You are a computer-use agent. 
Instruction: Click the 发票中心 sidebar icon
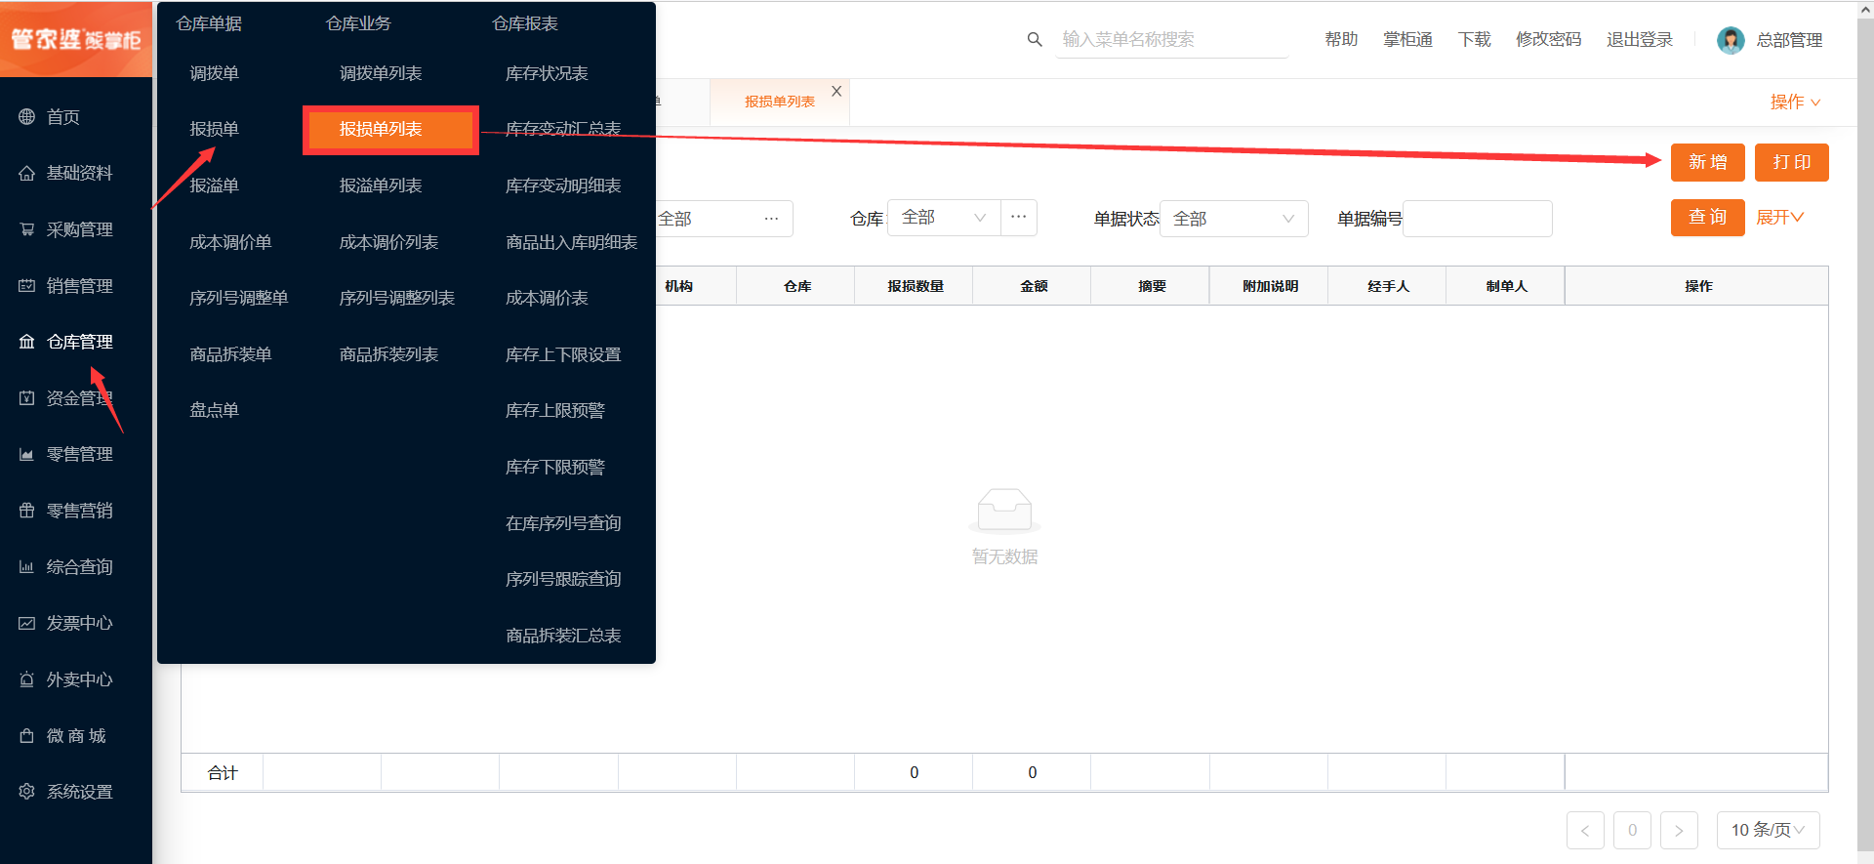click(26, 623)
